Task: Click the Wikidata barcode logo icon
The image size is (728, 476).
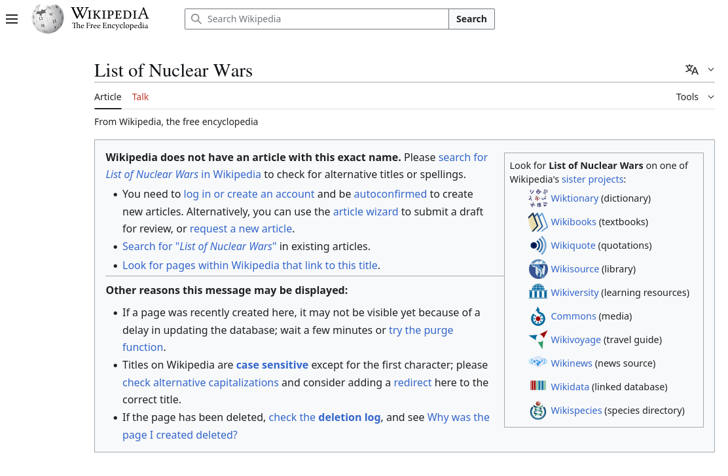Action: click(538, 386)
